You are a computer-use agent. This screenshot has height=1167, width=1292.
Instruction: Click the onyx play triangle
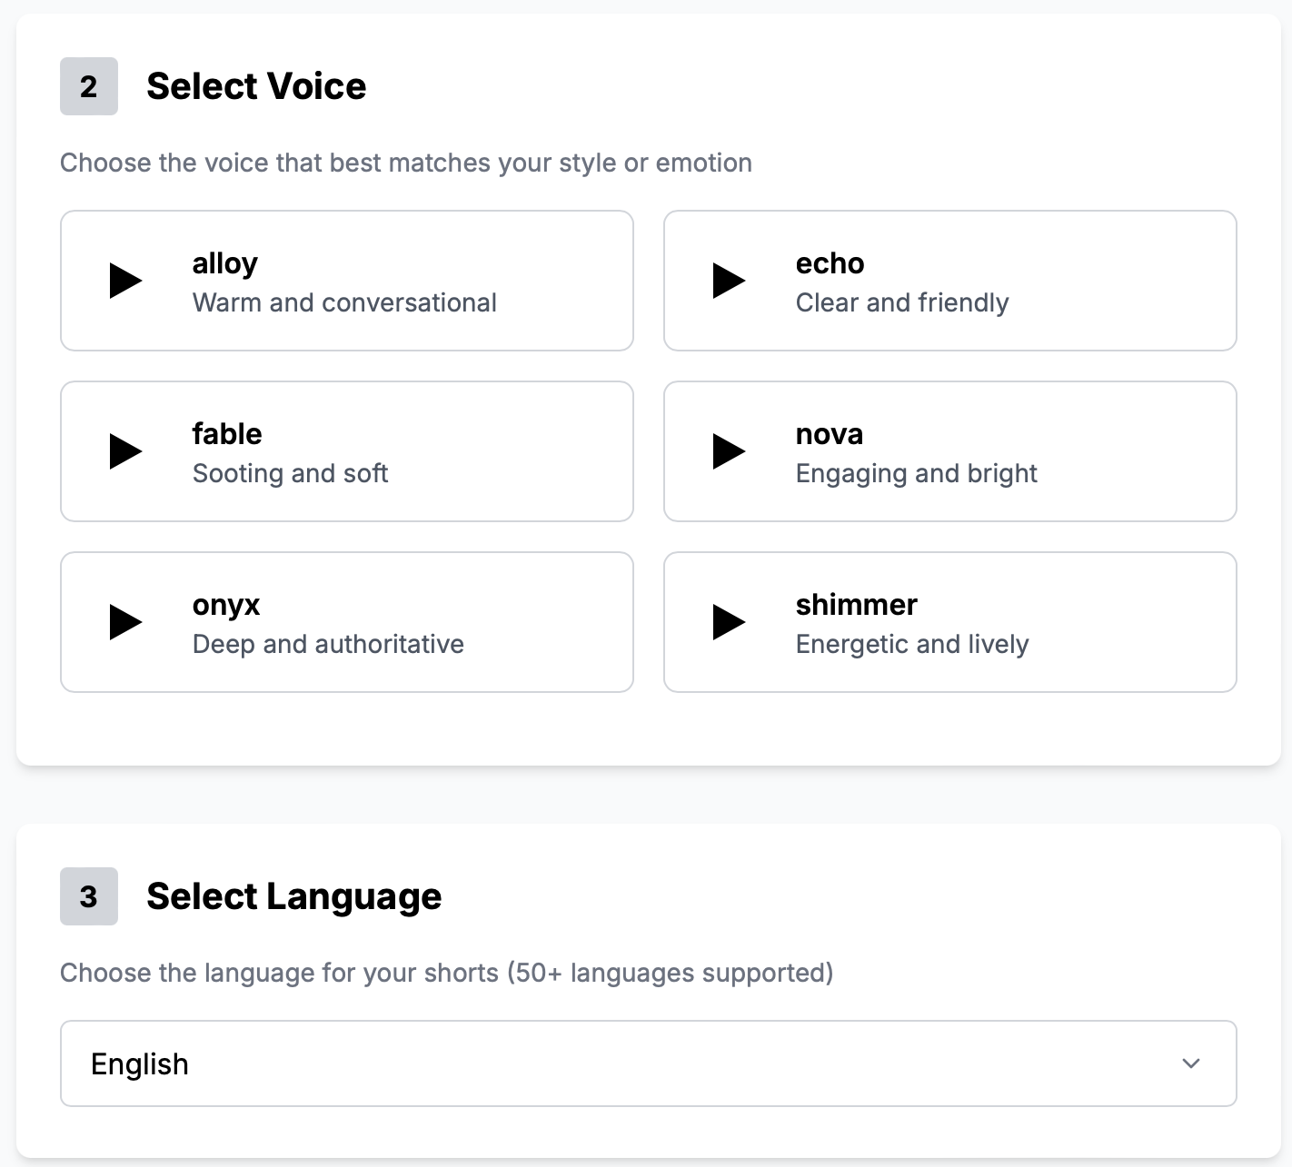coord(124,622)
